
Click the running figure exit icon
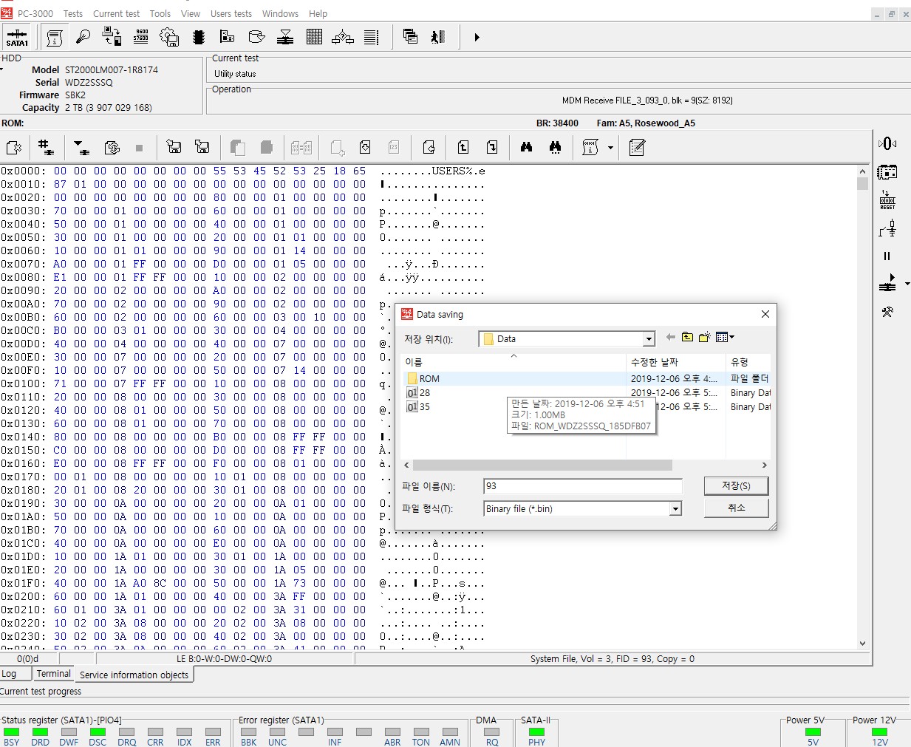[x=438, y=37]
